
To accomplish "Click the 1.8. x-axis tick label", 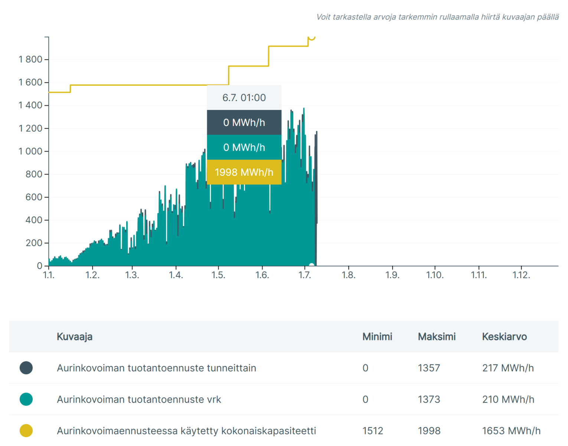I will pos(348,275).
